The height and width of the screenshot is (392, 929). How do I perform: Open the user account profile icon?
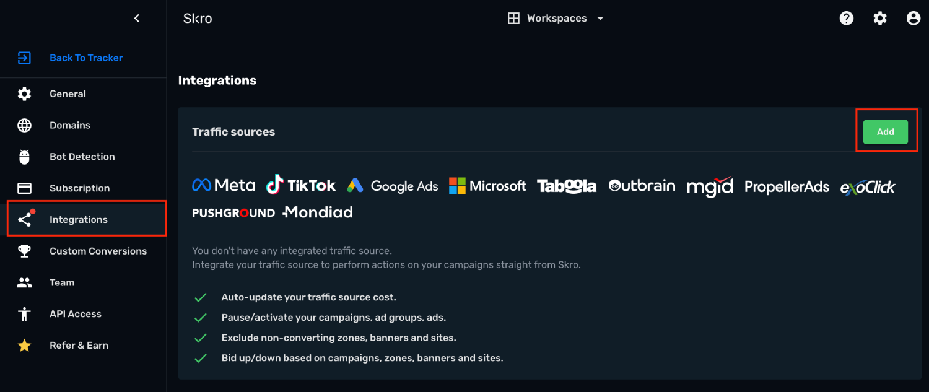(914, 19)
